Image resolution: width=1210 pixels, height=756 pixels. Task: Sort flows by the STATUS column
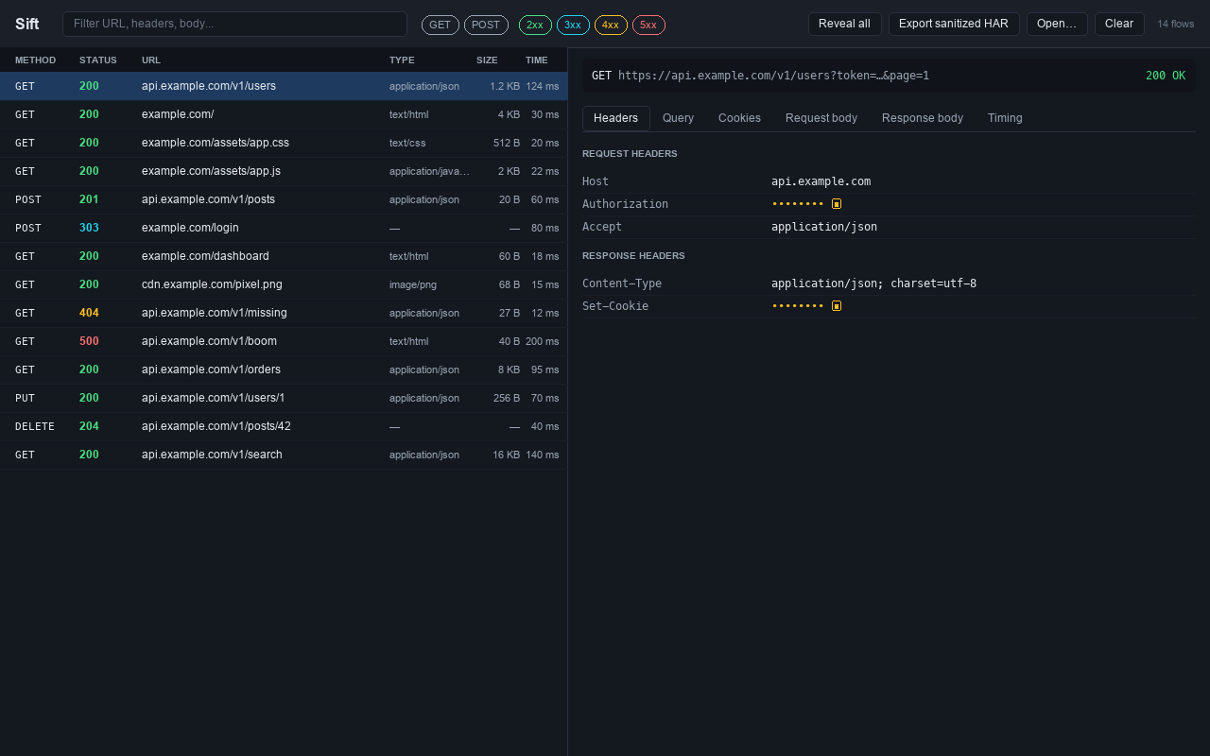click(98, 60)
